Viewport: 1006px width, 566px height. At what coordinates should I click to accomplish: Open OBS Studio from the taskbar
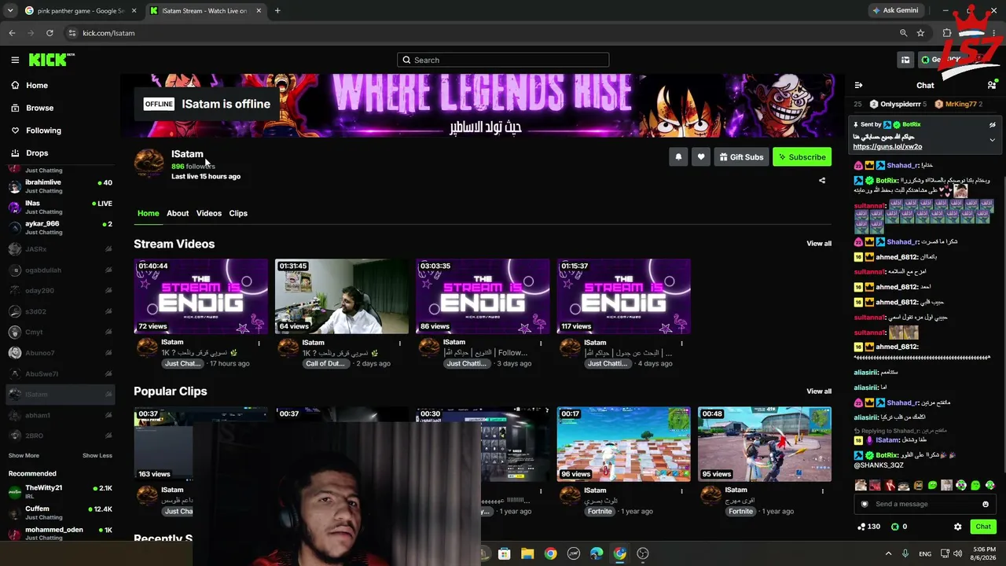643,553
